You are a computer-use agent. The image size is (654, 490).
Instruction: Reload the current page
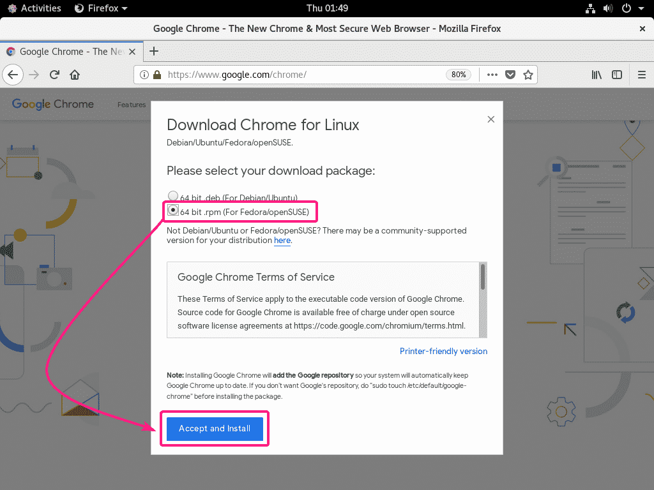point(54,75)
